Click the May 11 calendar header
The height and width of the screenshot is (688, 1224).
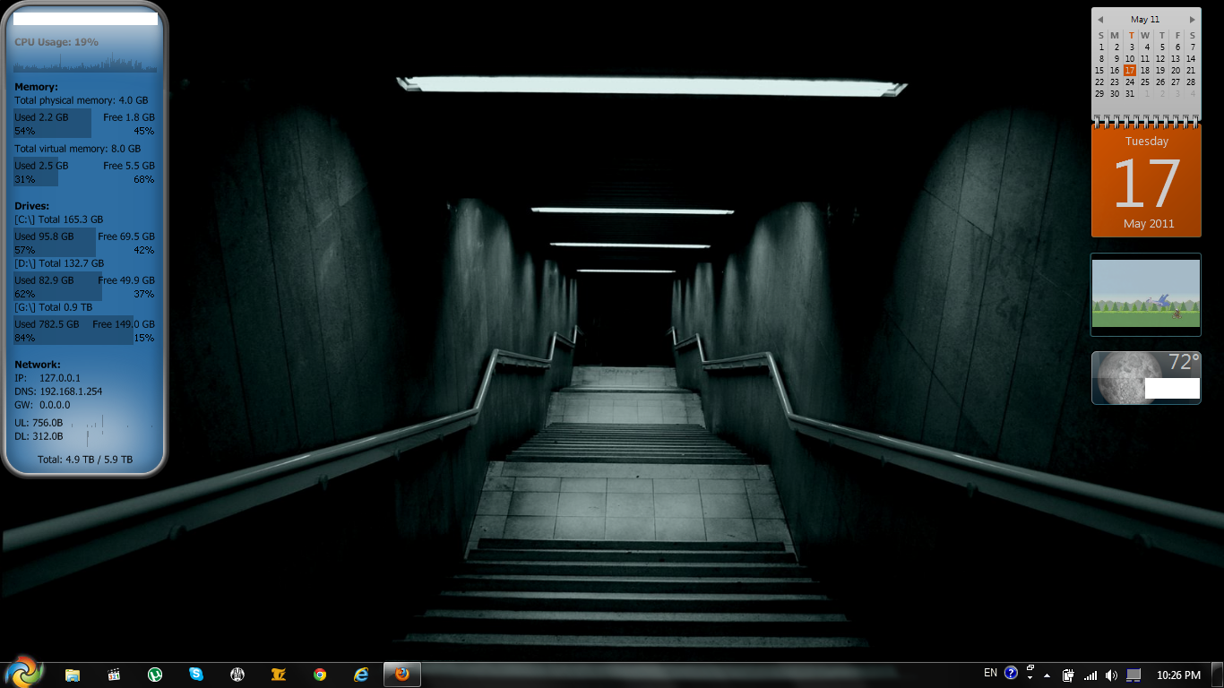tap(1145, 20)
